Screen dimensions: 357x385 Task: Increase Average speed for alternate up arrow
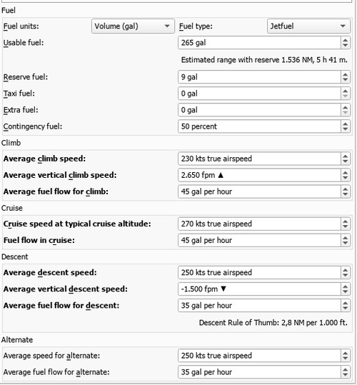[x=346, y=353]
